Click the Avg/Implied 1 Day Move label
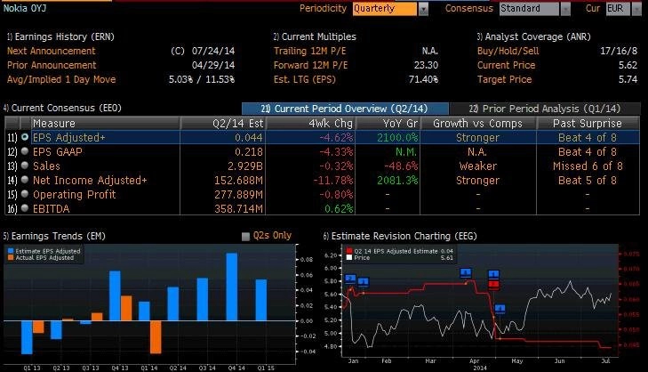 [x=61, y=79]
